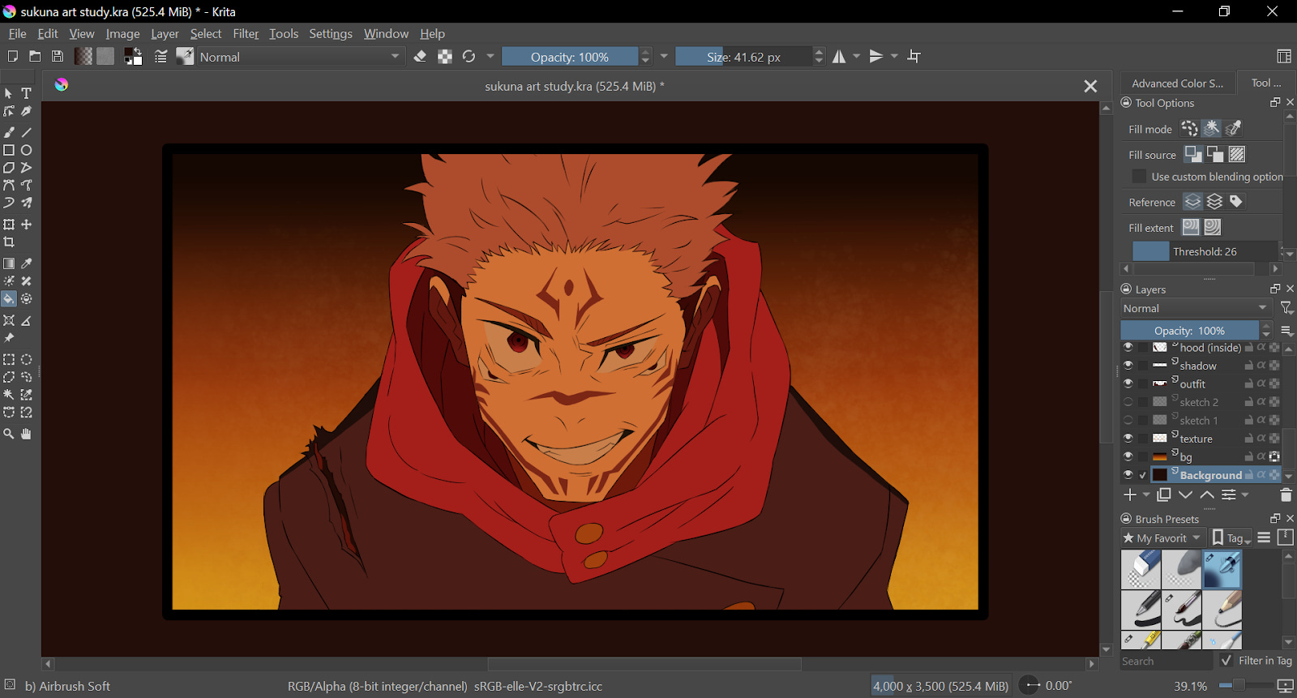
Task: Expand the horizontal mirror options arrow
Action: [857, 56]
